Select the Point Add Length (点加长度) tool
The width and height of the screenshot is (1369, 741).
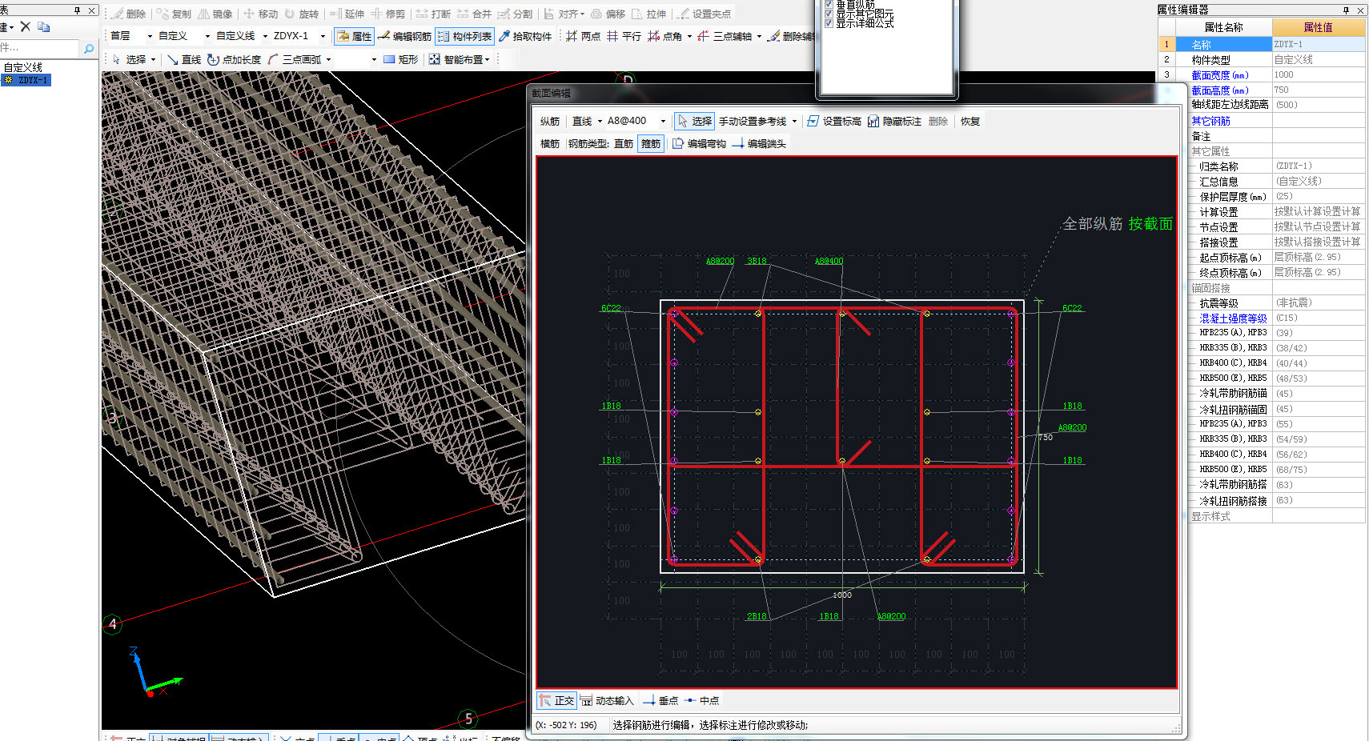click(x=234, y=59)
